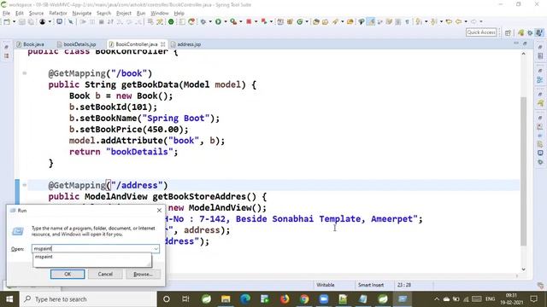The image size is (547, 307).
Task: Open the File menu
Action: coord(6,14)
